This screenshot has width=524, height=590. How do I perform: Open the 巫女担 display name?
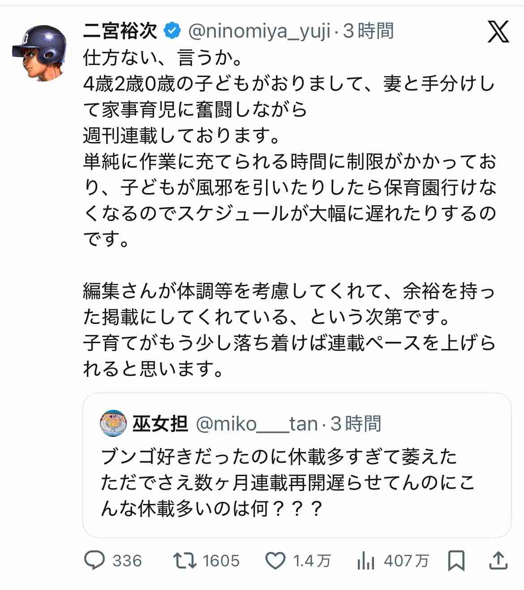coord(160,423)
